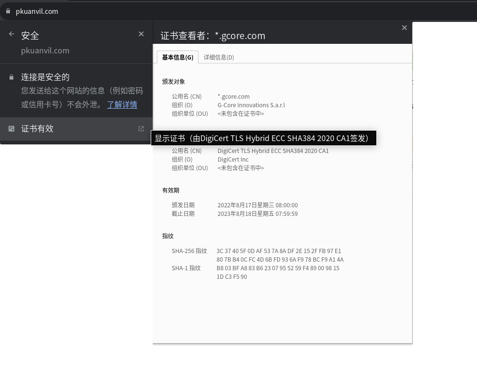Click the back arrow in the 安全 panel
Screen dimensions: 477x377
10,34
